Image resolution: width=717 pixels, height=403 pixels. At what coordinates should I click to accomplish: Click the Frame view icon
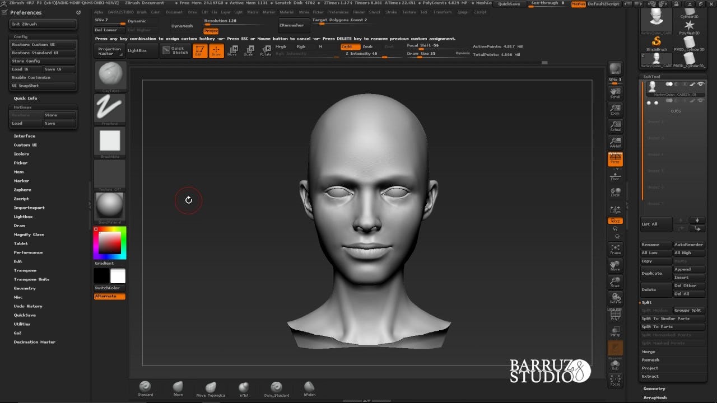615,249
